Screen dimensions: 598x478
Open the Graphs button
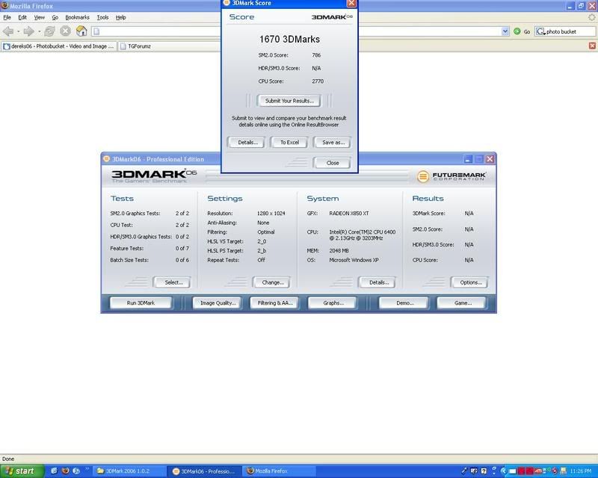[x=333, y=303]
